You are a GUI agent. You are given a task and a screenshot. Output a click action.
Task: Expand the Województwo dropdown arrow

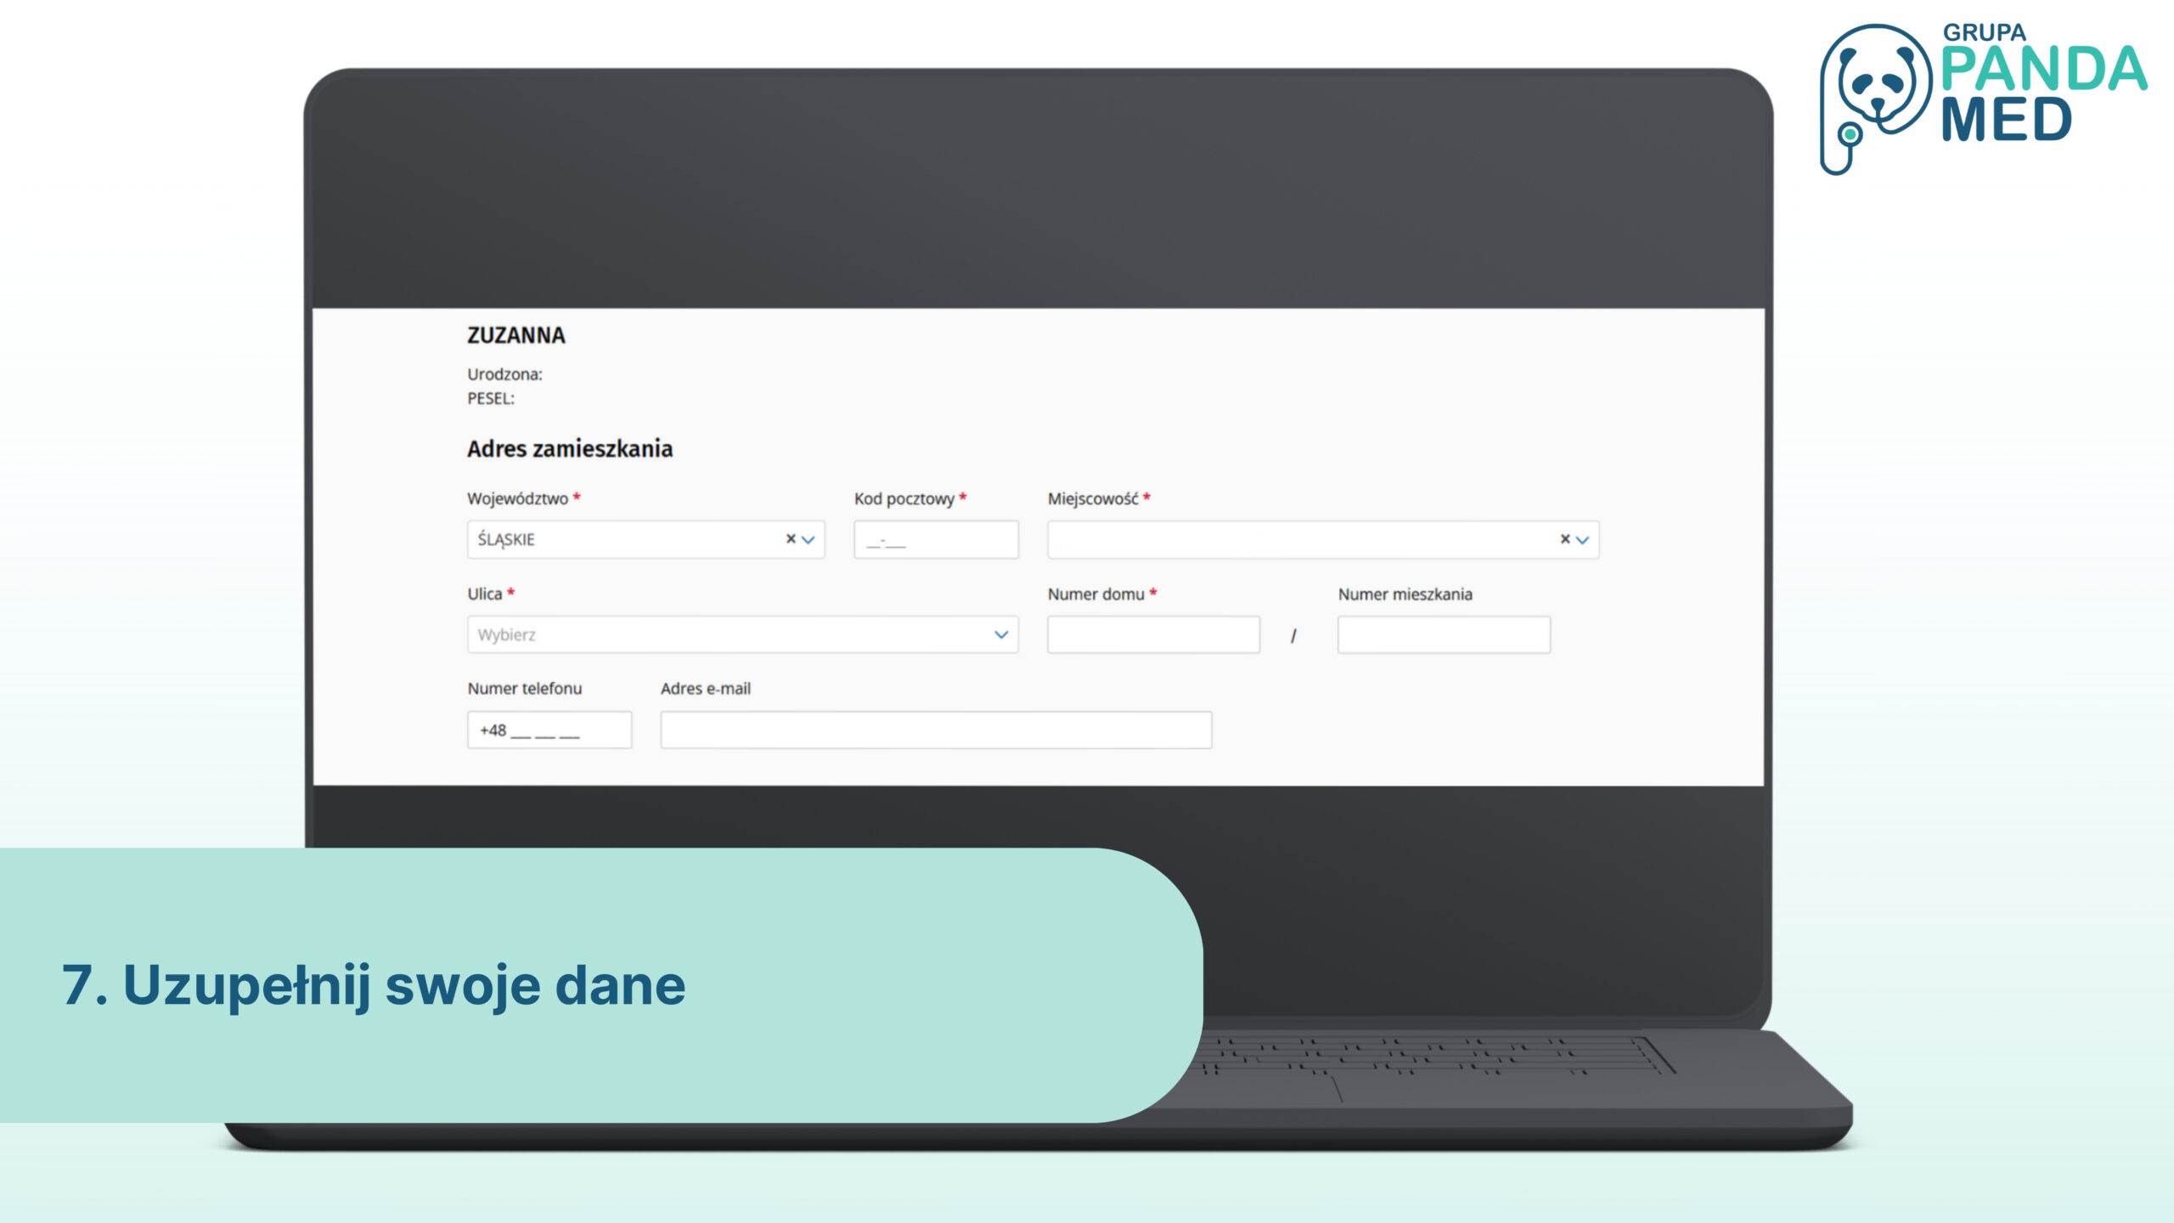808,540
